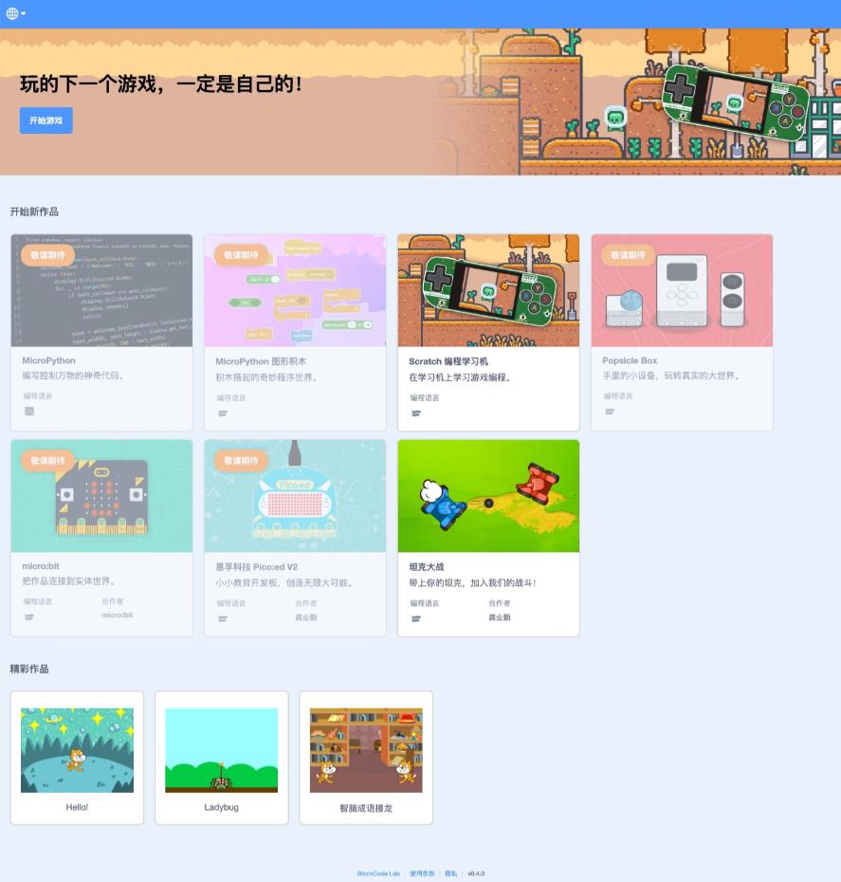
Task: Click the blocks icon on micro:bit card
Action: [x=28, y=616]
